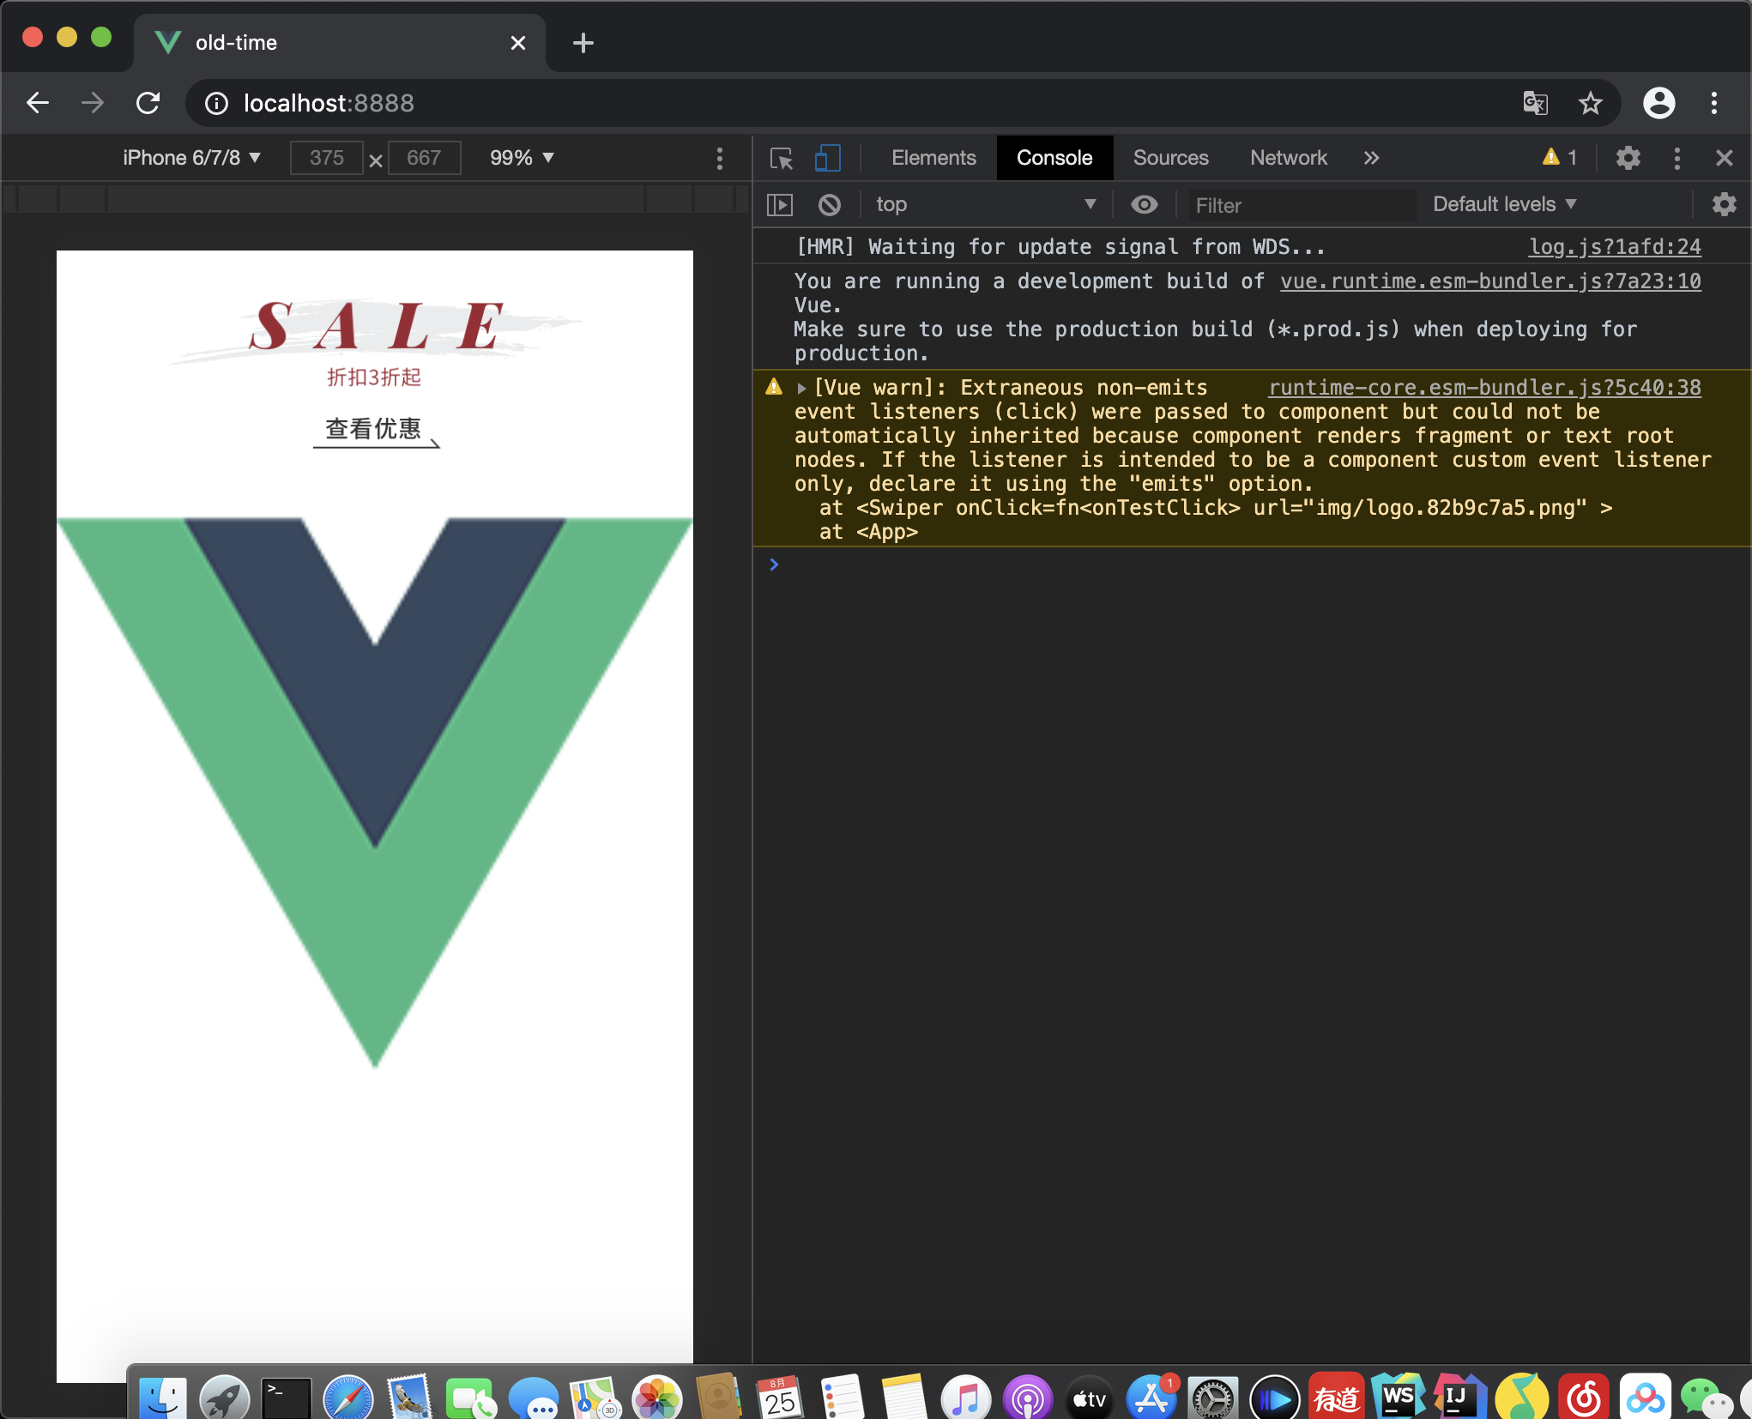Close the DevTools panel
Image resolution: width=1752 pixels, height=1419 pixels.
click(1724, 158)
